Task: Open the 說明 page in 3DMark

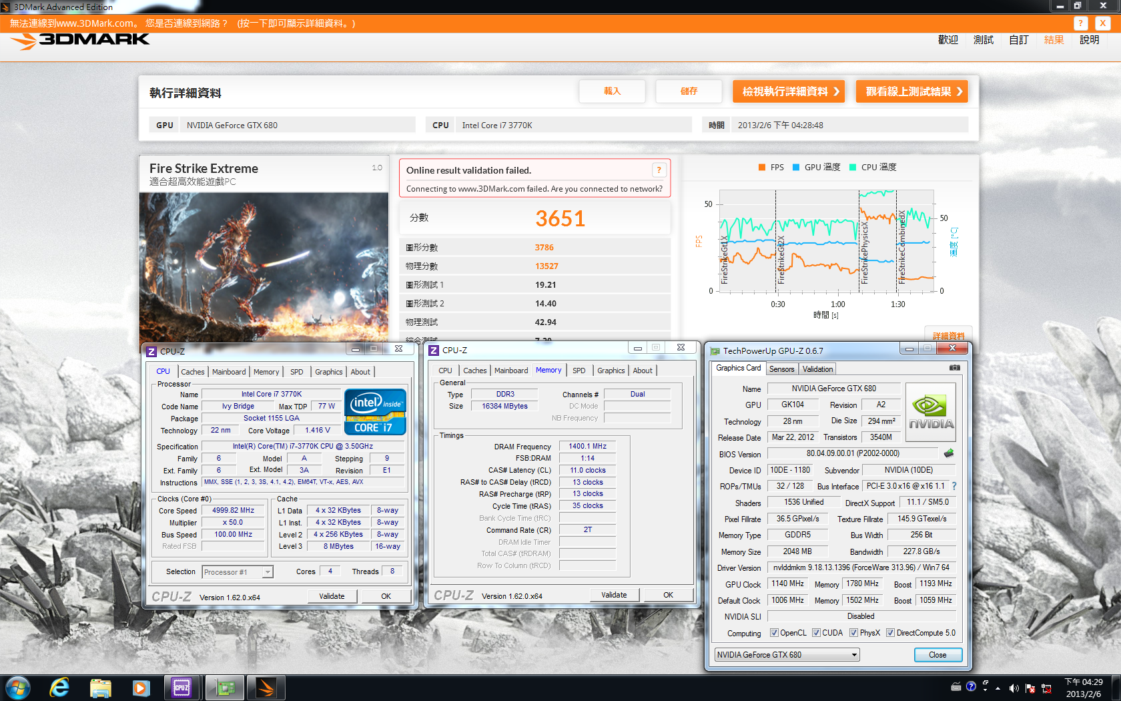Action: (x=1089, y=40)
